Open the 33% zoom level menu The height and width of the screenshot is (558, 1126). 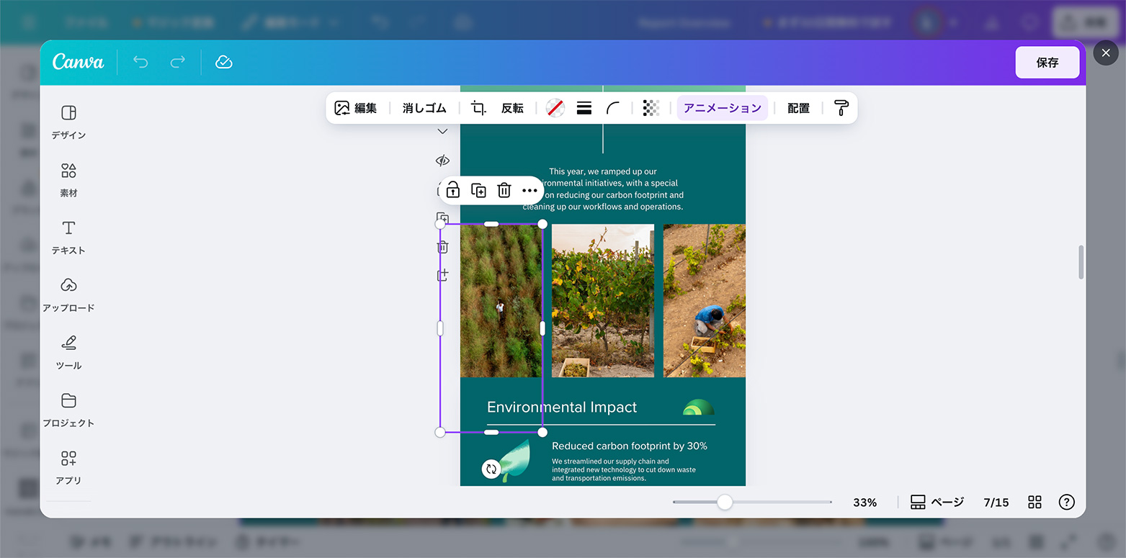[864, 503]
